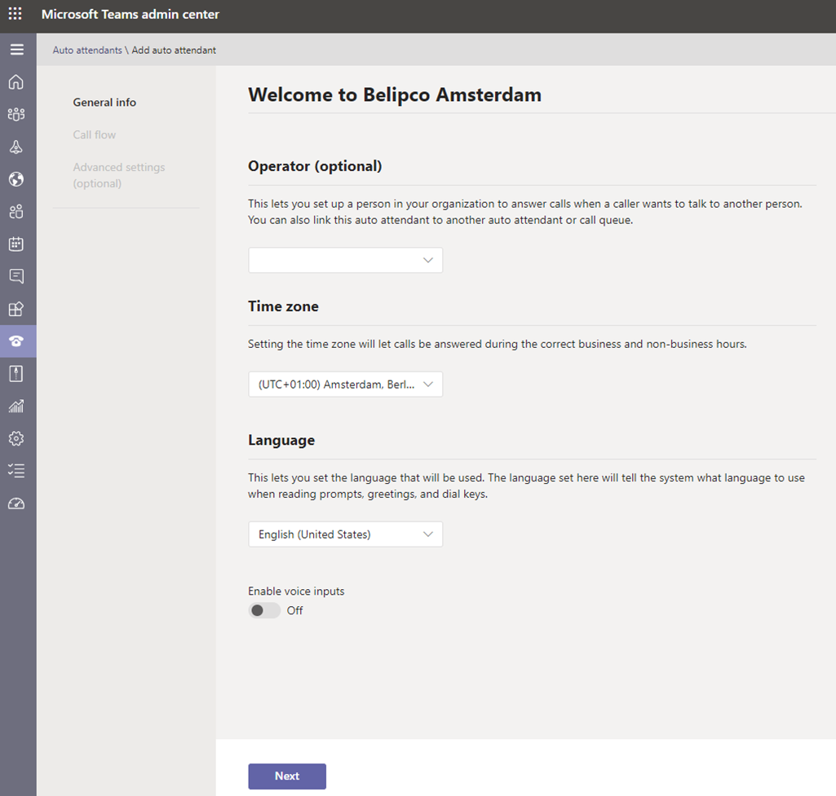The width and height of the screenshot is (836, 796).
Task: Change the Language dropdown from English
Action: (x=345, y=534)
